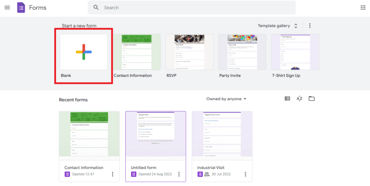Click the Forms title text
This screenshot has height=186, width=370.
point(38,8)
